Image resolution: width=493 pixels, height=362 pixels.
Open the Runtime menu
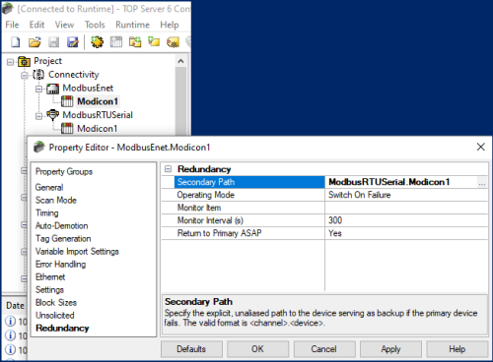click(x=132, y=25)
